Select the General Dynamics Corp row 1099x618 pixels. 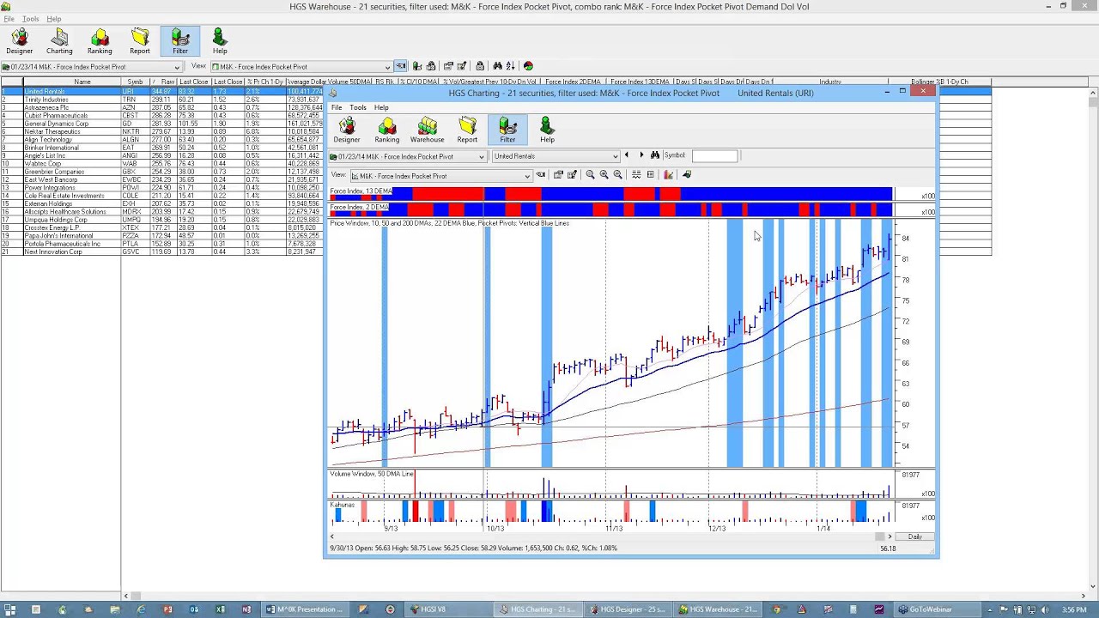[x=161, y=124]
